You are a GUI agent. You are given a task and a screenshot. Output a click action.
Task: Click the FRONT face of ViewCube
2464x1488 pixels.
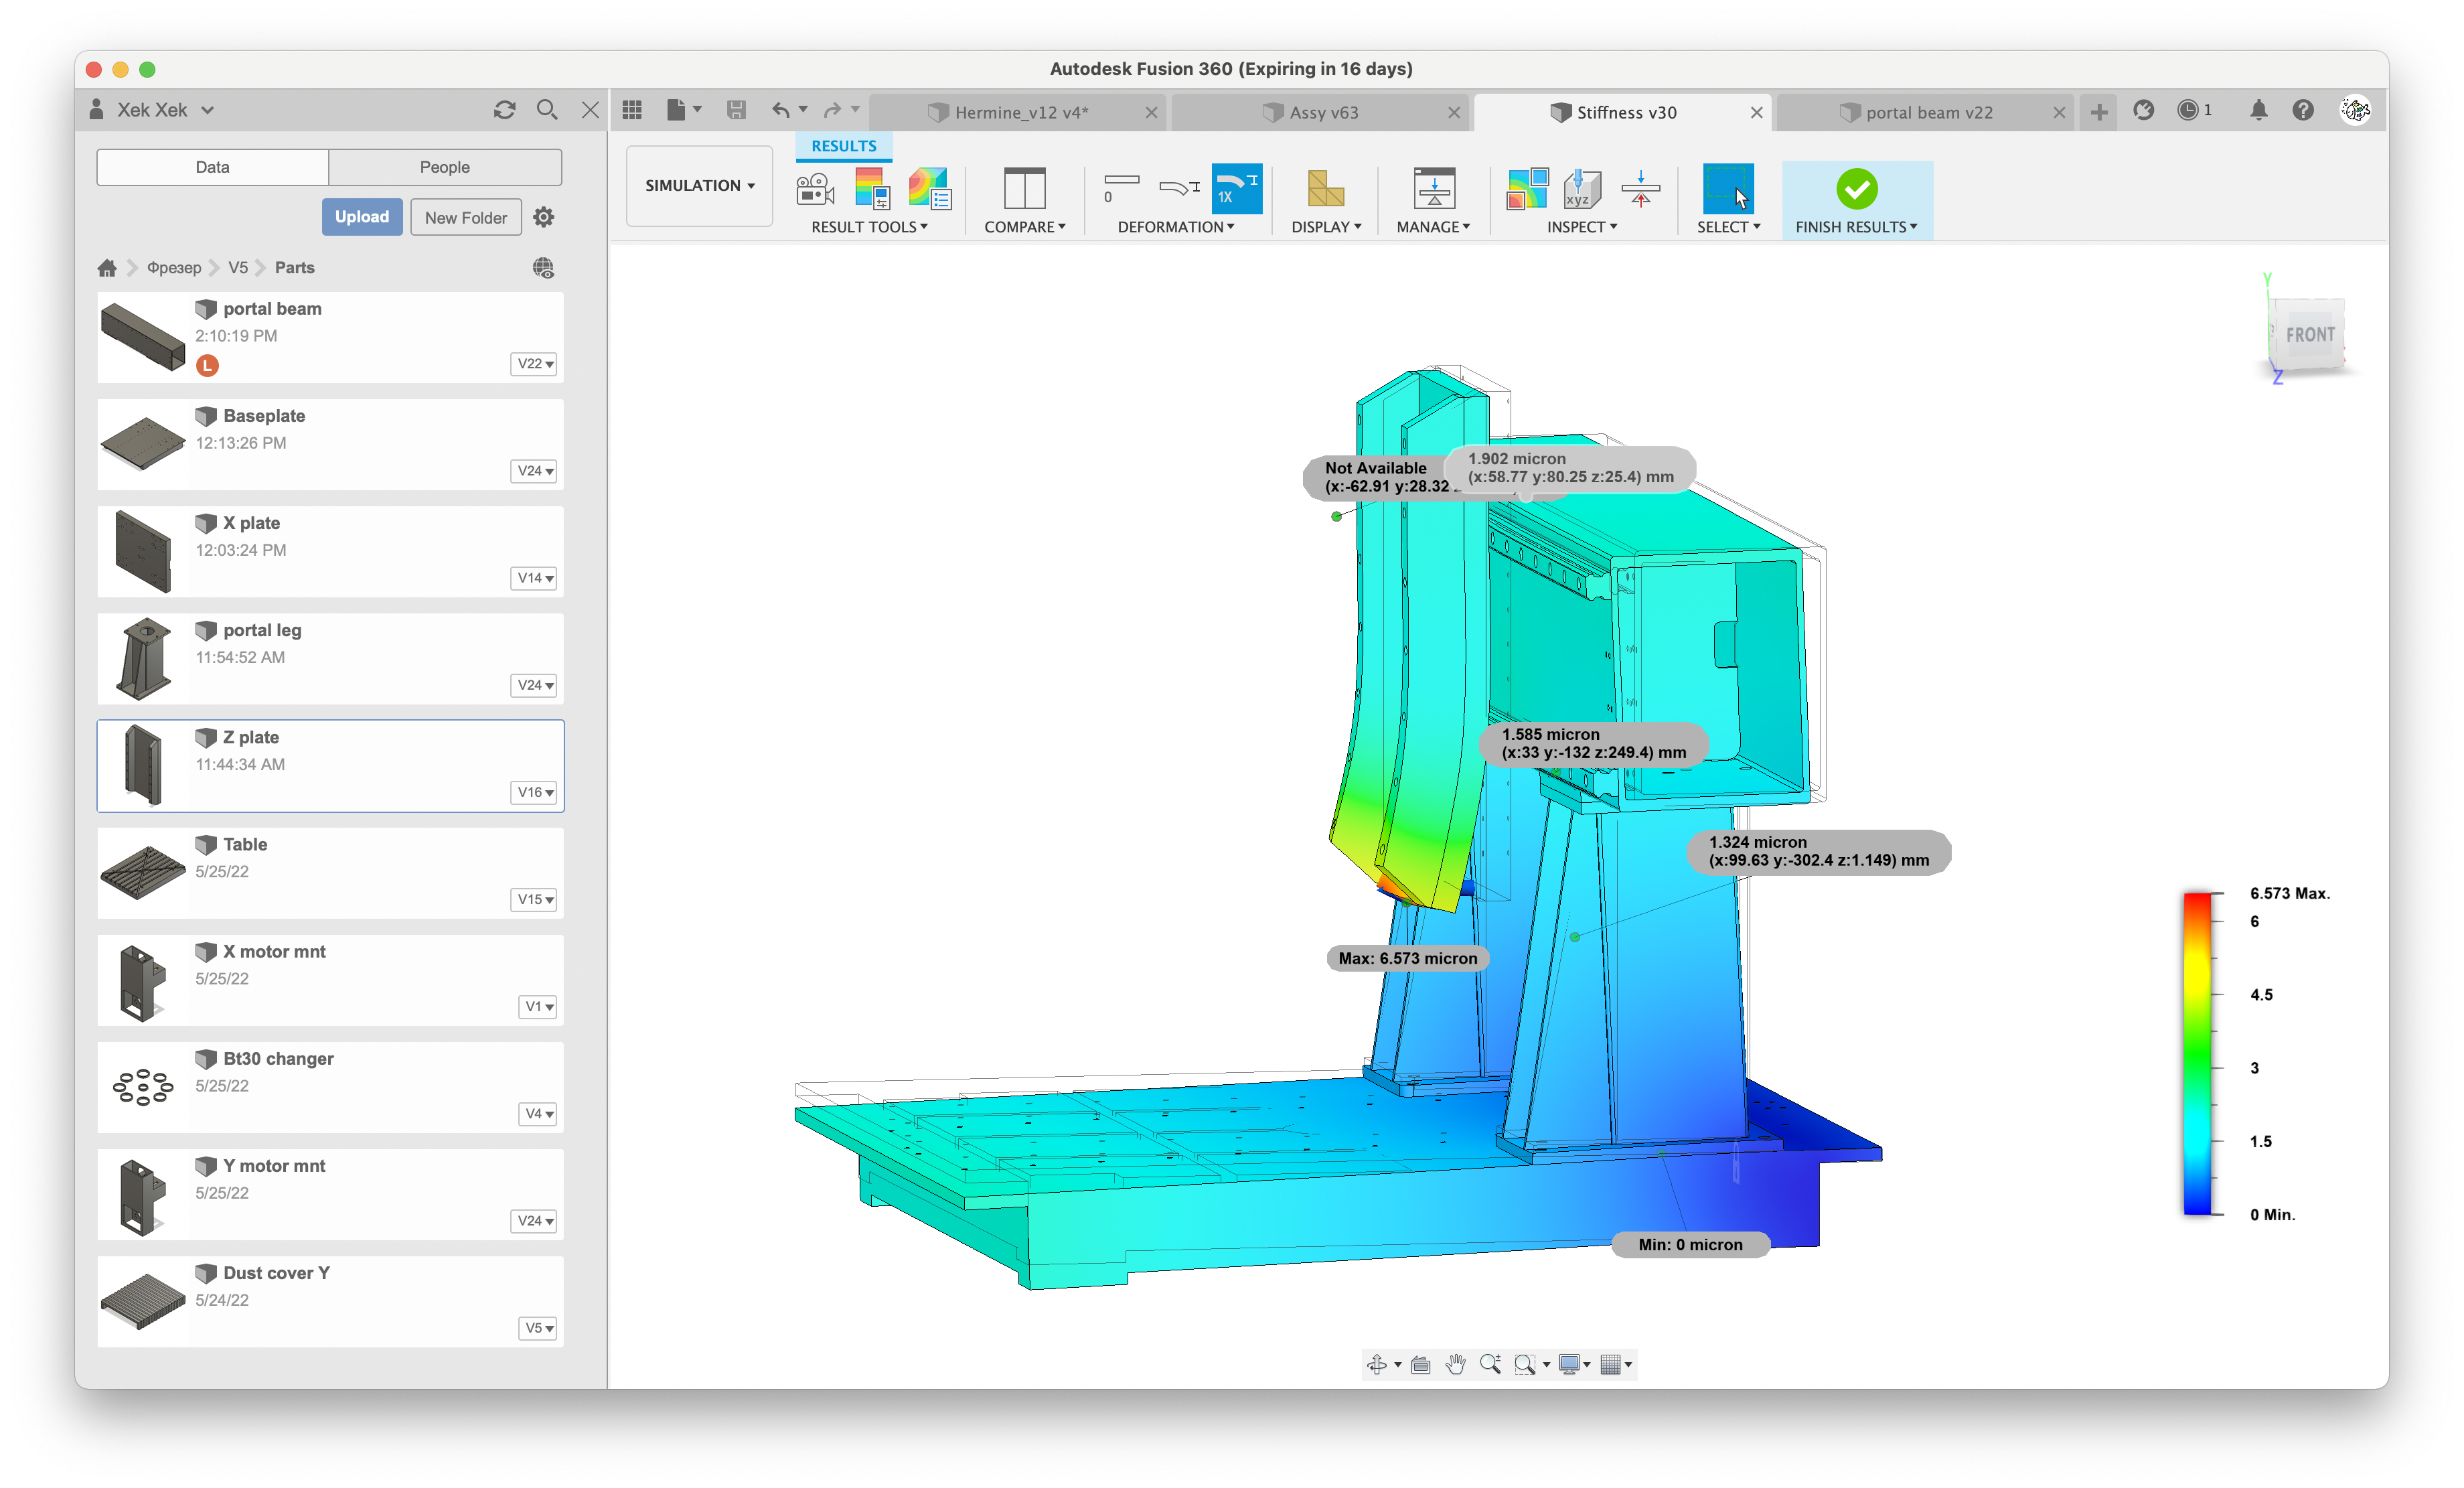pos(2309,335)
